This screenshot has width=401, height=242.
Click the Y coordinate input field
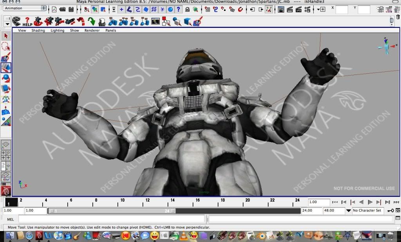click(x=364, y=10)
